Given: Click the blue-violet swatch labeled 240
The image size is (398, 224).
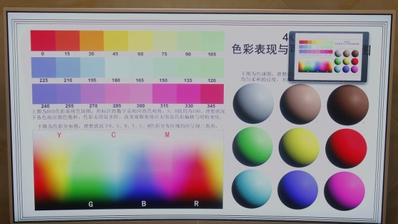Looking at the screenshot, I should click(44, 94).
